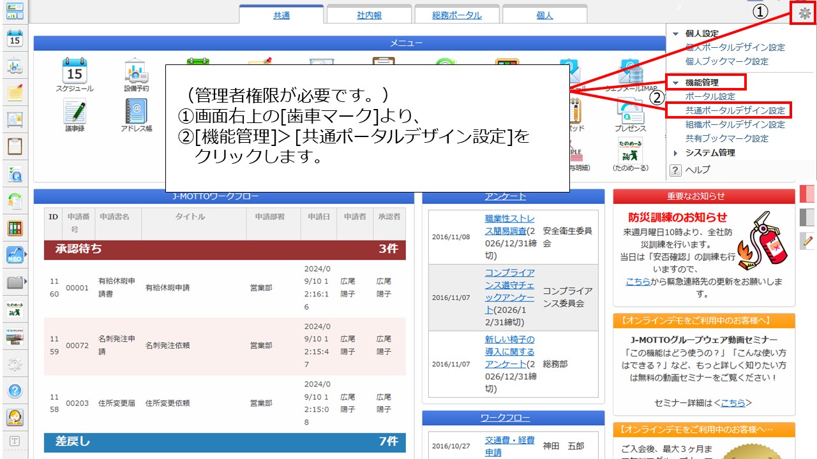This screenshot has width=817, height=459.
Task: Open the gear settings icon at top right
Action: pos(804,13)
